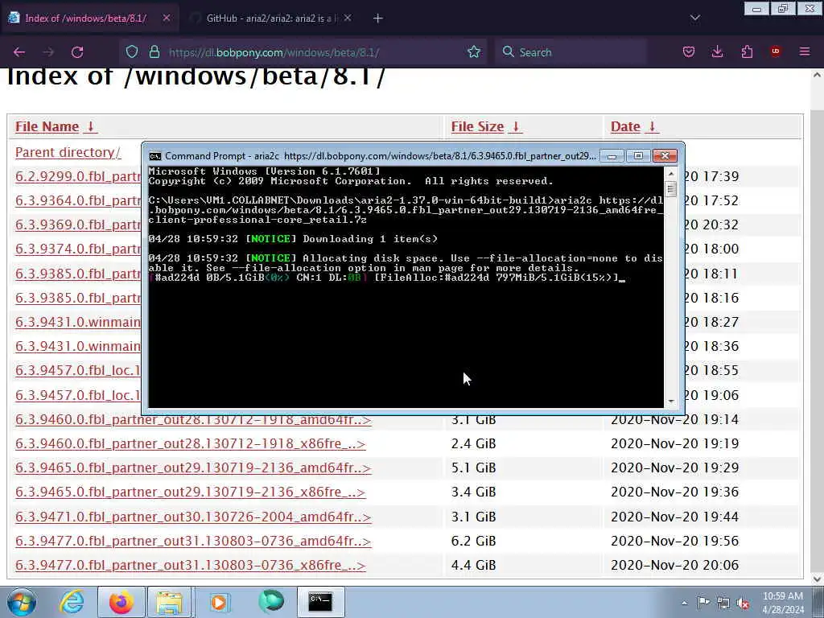
Task: Open 6.3.9460.0 out28 x86fre link
Action: [190, 443]
